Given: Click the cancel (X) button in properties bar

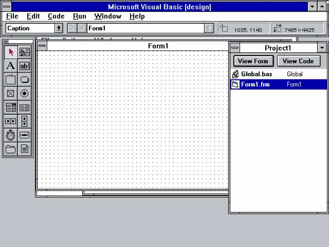Looking at the screenshot, I should tap(72, 28).
